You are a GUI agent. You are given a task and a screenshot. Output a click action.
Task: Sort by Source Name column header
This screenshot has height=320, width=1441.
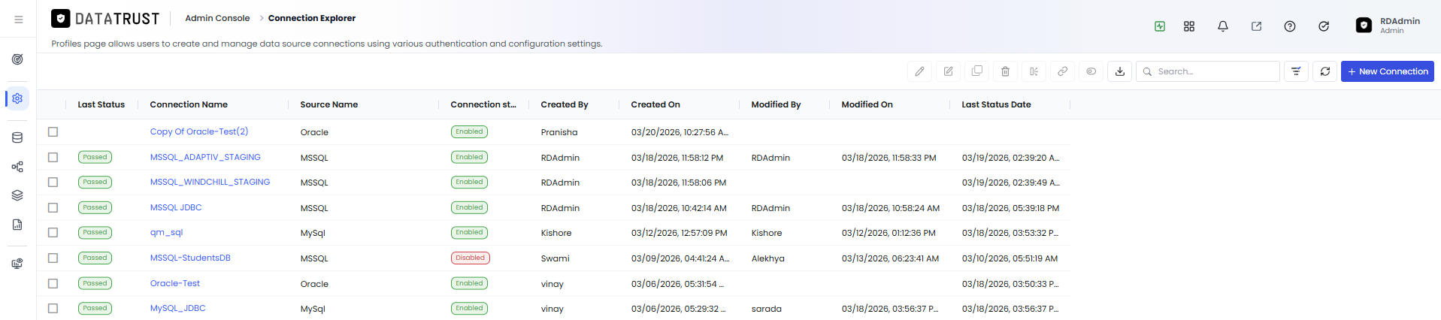point(329,104)
